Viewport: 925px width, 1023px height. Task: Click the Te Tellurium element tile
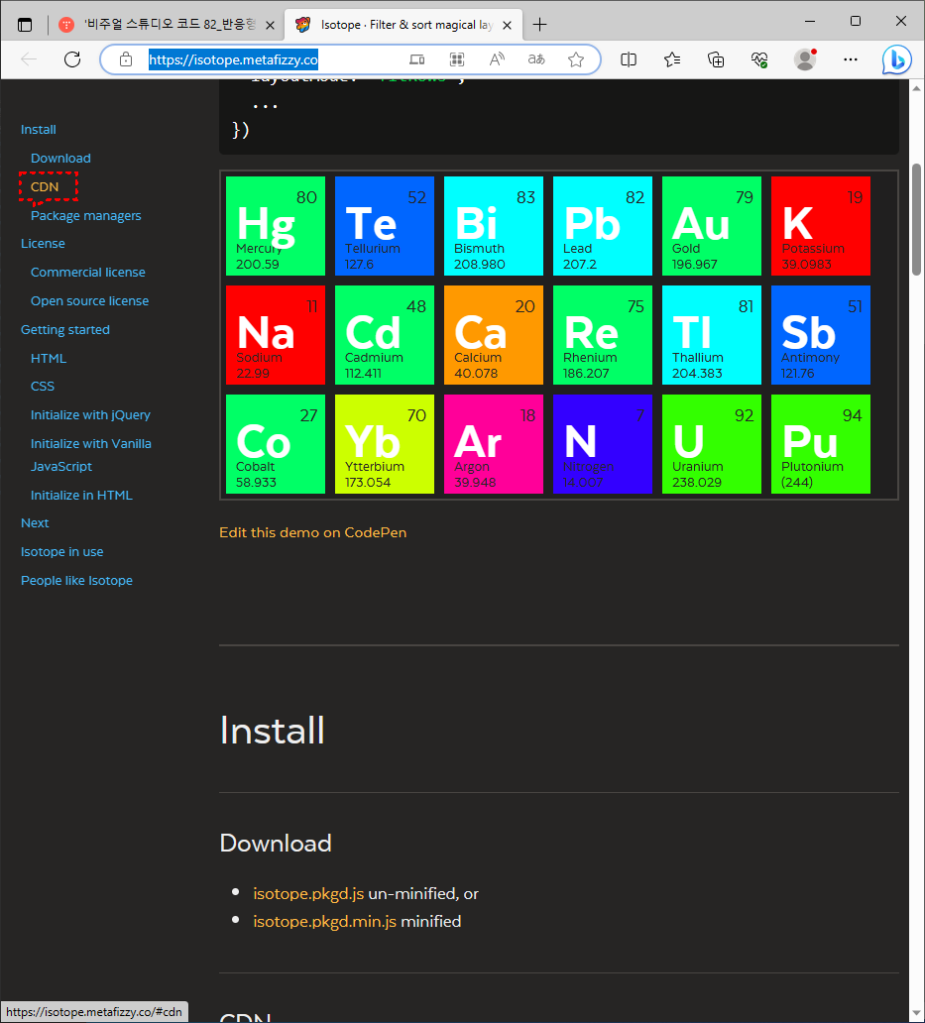pyautogui.click(x=385, y=226)
